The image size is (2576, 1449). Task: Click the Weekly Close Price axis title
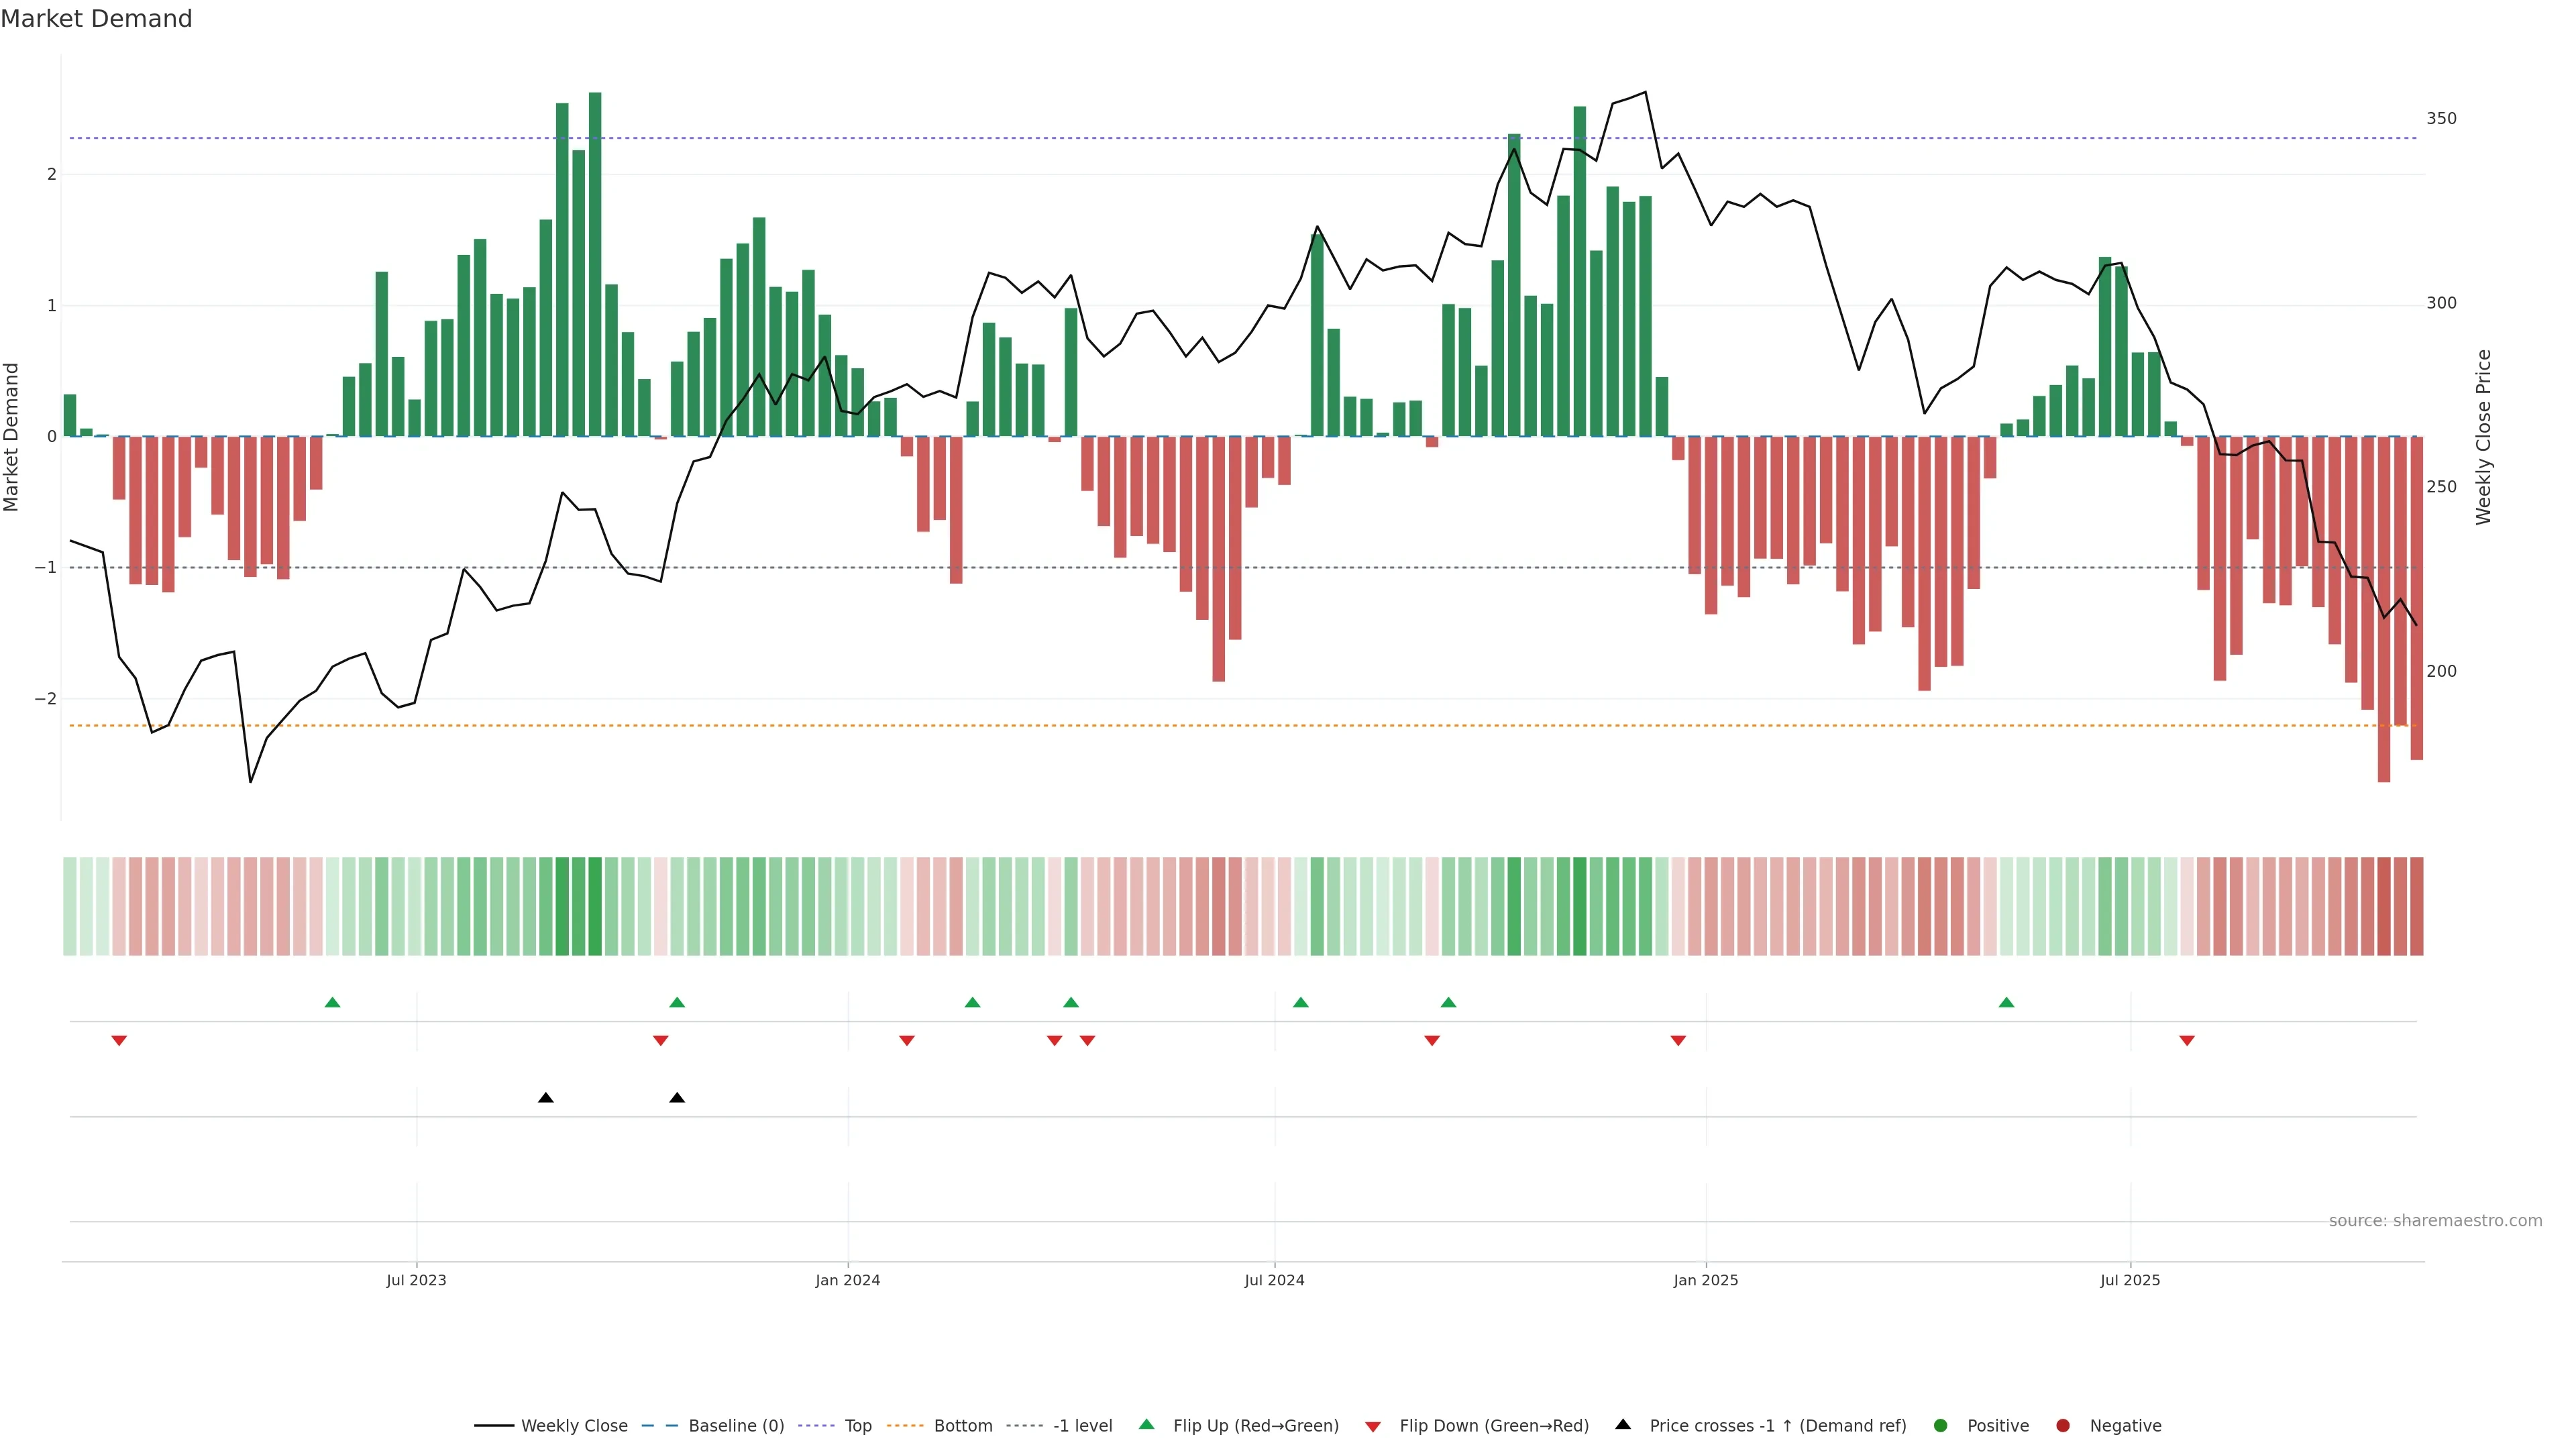click(x=2483, y=437)
